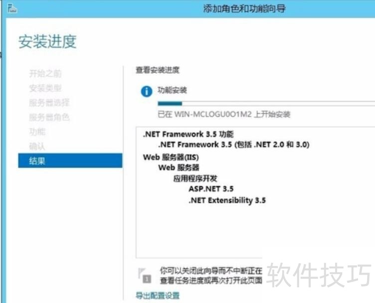The width and height of the screenshot is (375, 303).
Task: Click the blue information icon beside 功能安装
Action: tap(147, 91)
